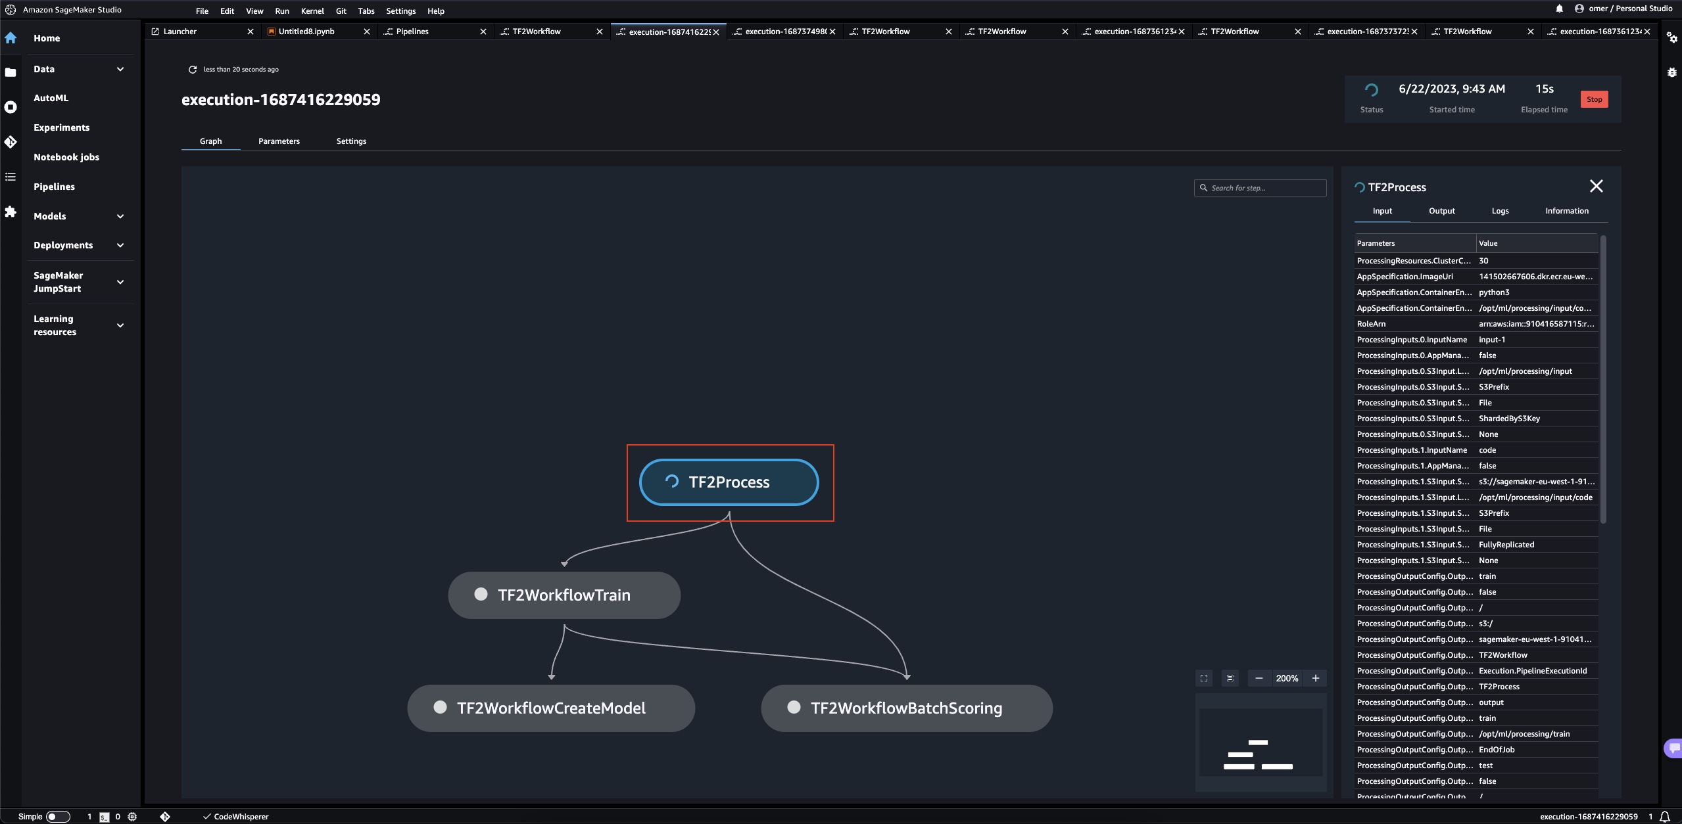
Task: Click the status bar notification bell
Action: [x=1664, y=817]
